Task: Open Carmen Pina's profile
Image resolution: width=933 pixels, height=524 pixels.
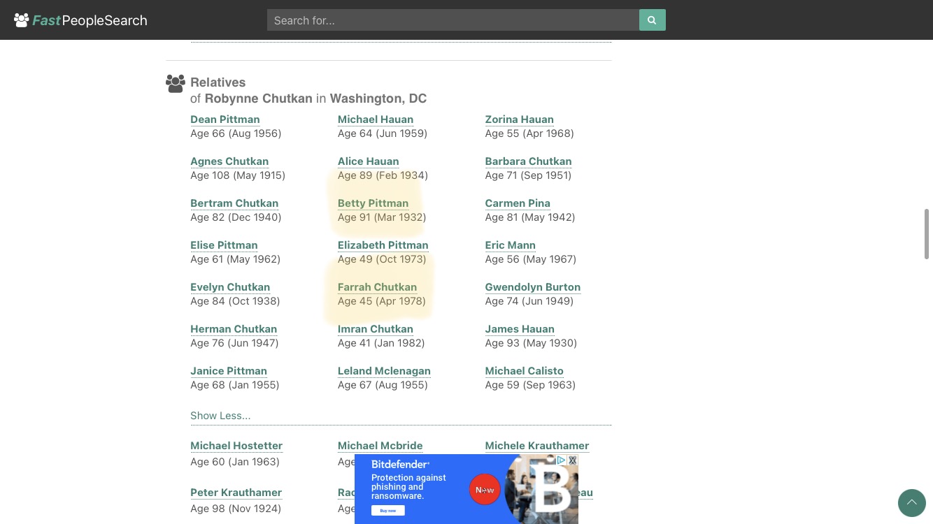Action: 518,203
